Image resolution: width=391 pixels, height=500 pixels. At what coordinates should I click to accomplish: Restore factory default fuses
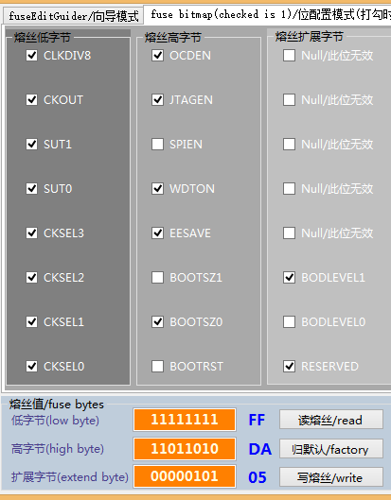(331, 449)
